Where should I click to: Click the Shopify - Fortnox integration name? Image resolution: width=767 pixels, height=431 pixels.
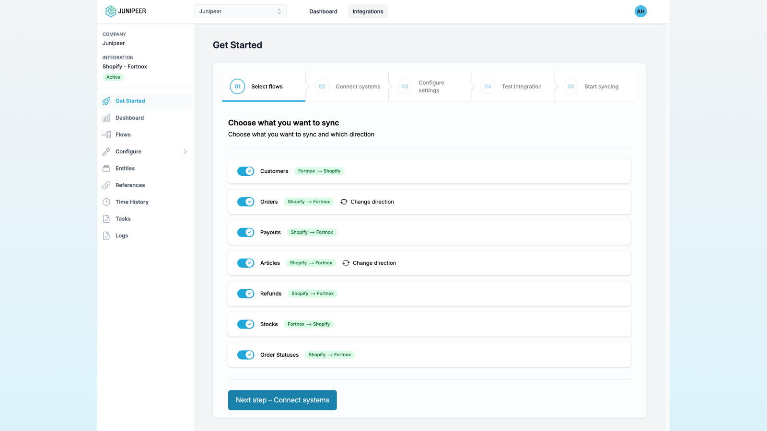(125, 67)
